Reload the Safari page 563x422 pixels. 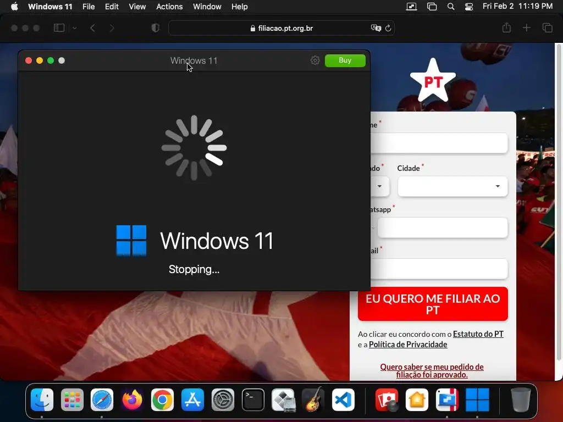click(388, 28)
